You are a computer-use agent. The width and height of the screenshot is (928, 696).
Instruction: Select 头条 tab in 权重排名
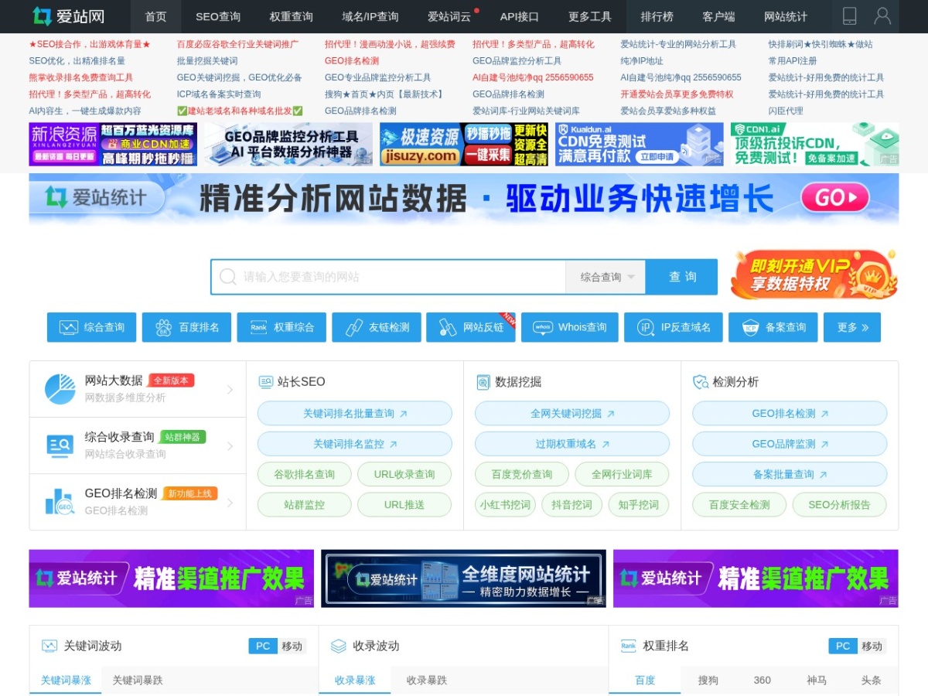click(871, 681)
